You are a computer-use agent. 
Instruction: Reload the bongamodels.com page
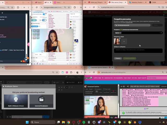tap(37, 7)
